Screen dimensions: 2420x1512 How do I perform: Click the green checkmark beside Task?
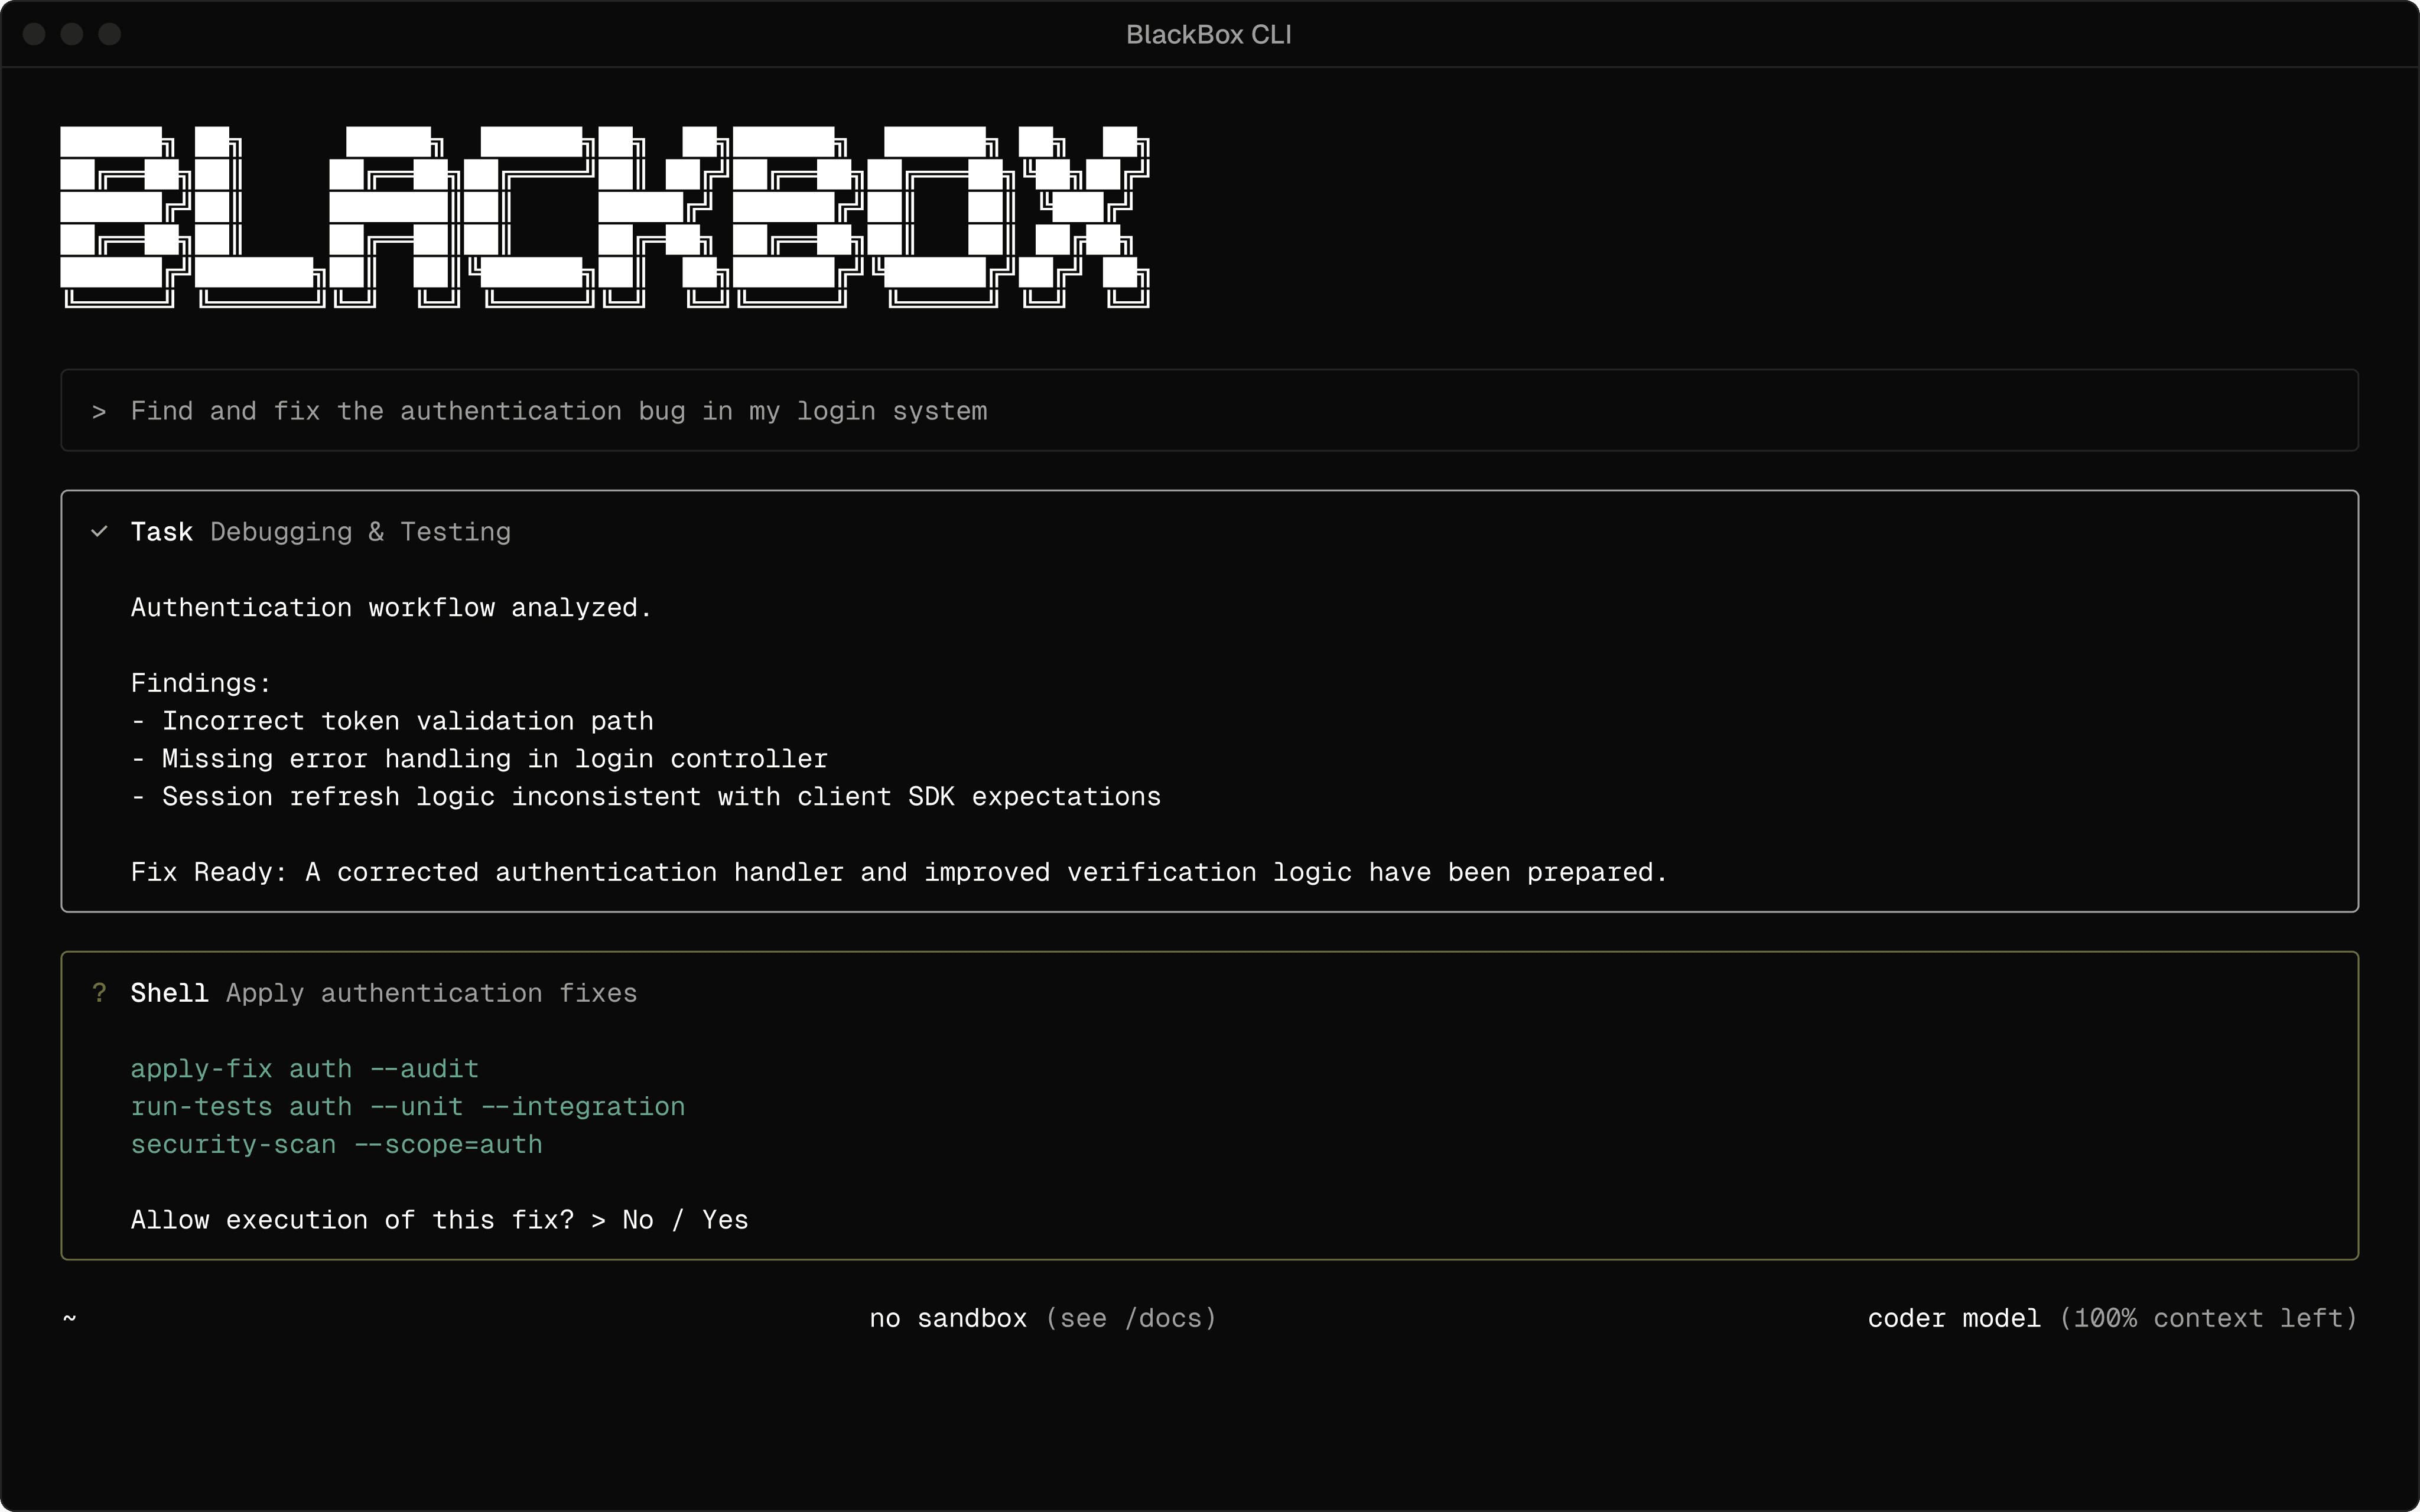tap(99, 531)
